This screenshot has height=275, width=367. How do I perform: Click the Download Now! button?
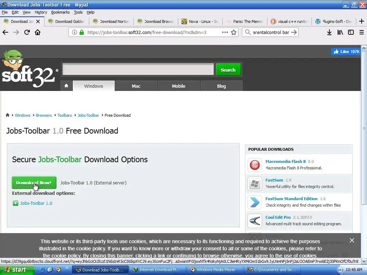tap(34, 183)
